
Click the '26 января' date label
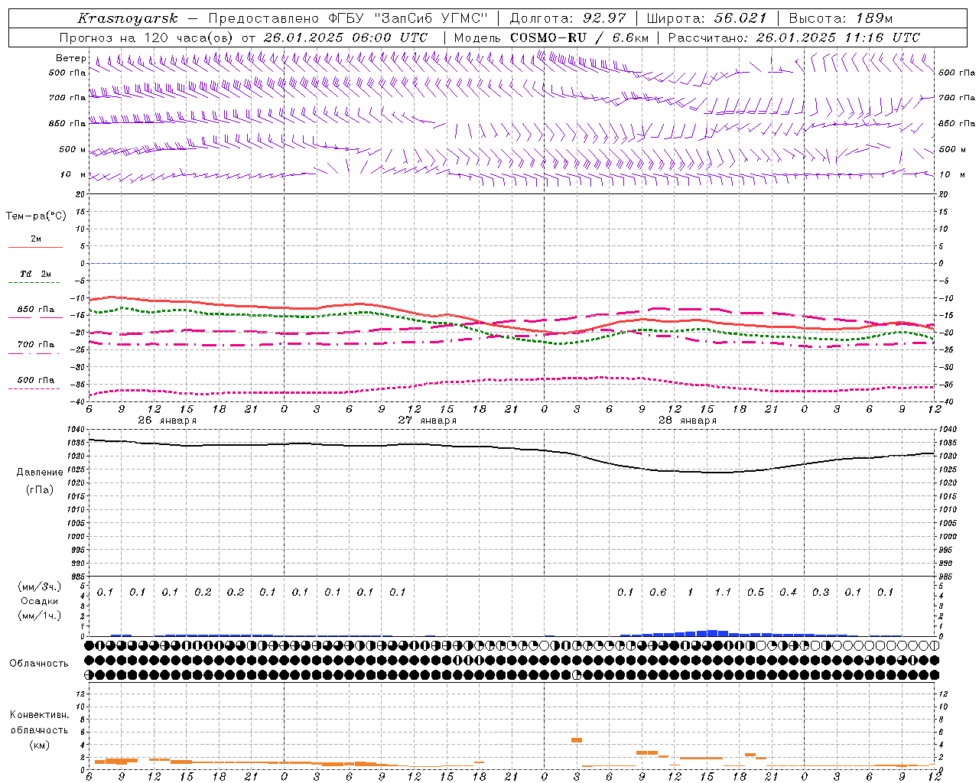[168, 421]
